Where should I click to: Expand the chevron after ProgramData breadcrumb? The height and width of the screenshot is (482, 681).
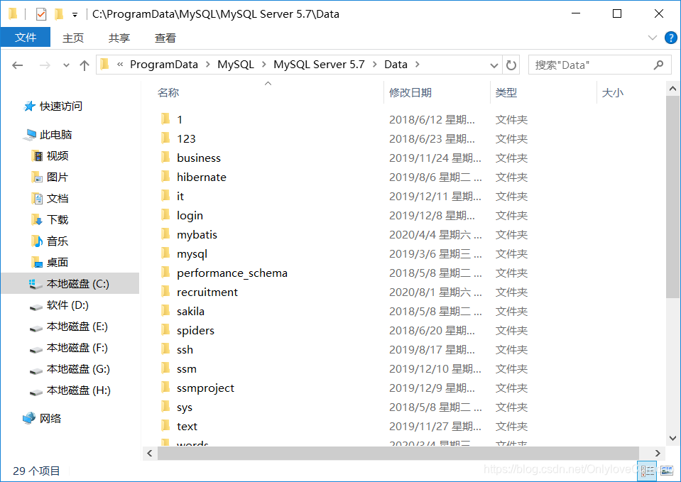tap(207, 65)
